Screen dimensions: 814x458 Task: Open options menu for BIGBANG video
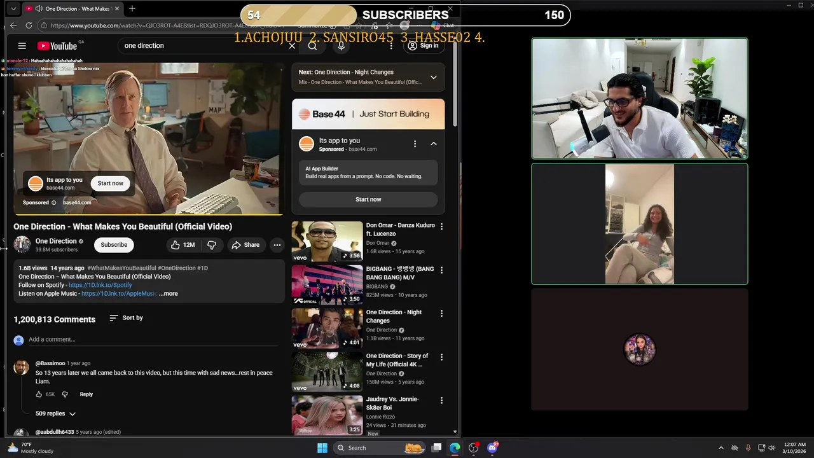tap(441, 270)
